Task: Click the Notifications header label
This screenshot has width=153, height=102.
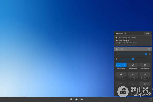Action: (x=119, y=33)
